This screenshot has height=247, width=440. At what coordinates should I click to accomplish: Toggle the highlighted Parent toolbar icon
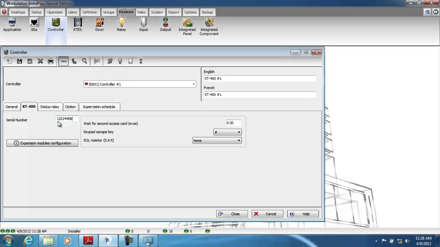click(63, 61)
